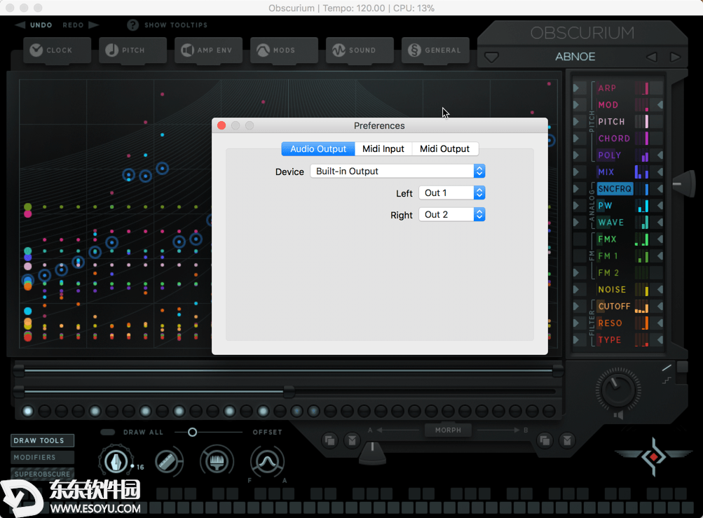Viewport: 703px width, 518px height.
Task: Paste morph state B icon
Action: [567, 440]
